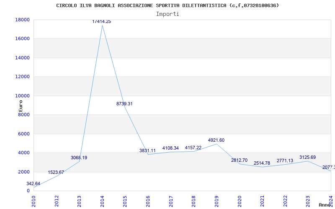Click the 3831.11 data label
This screenshot has height=209, width=335.
pos(147,150)
